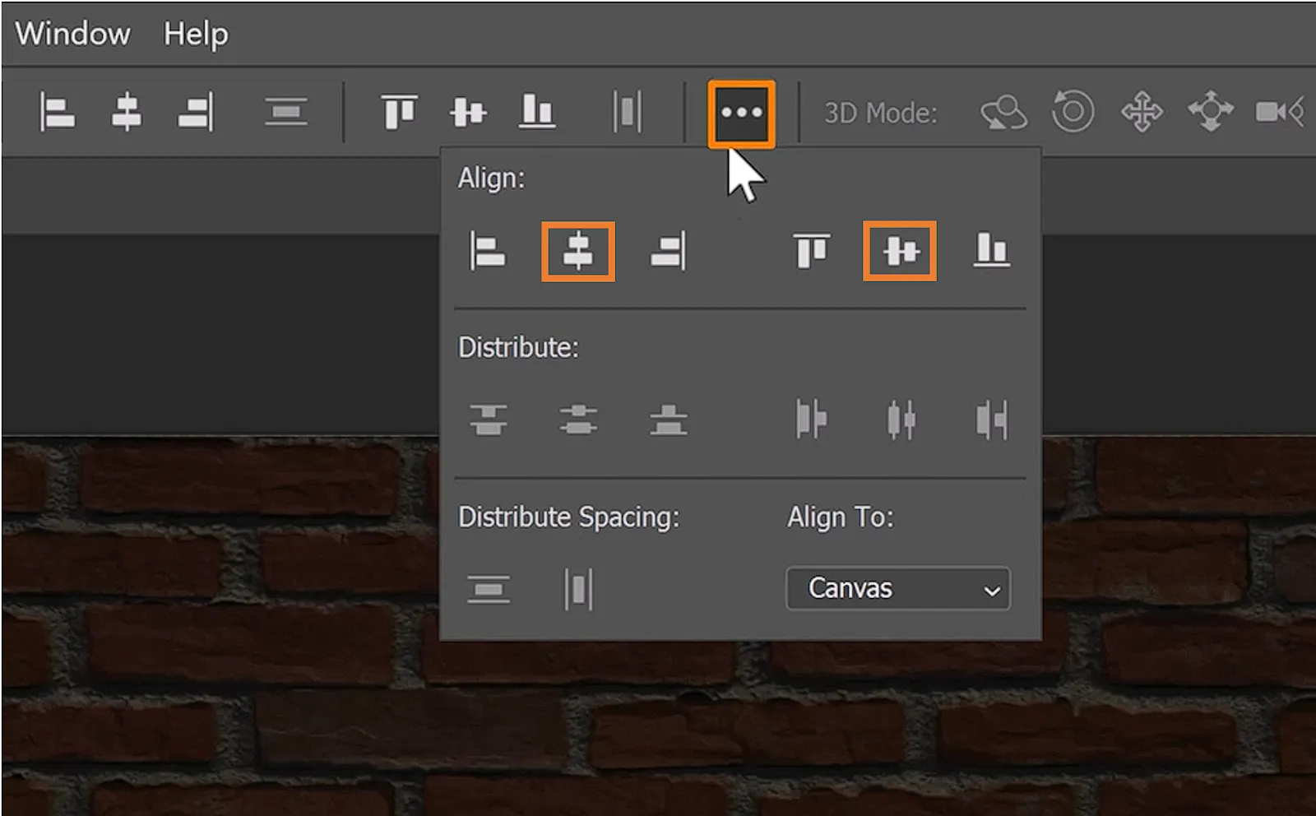1316x816 pixels.
Task: Click horizontal Distribute Spacing icon in popup
Action: (578, 589)
